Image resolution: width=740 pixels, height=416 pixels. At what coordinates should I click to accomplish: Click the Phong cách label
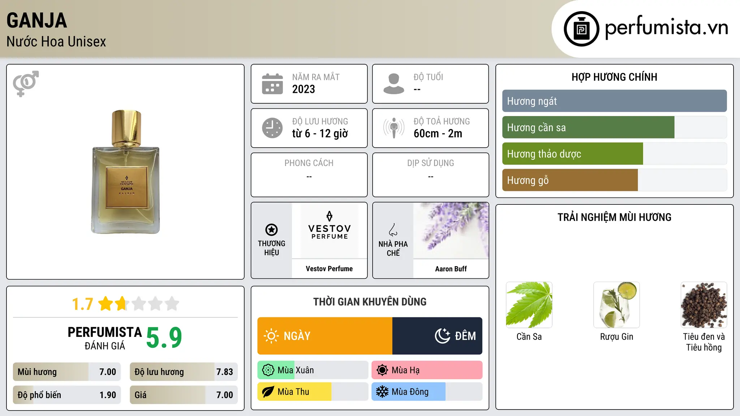[x=309, y=163]
